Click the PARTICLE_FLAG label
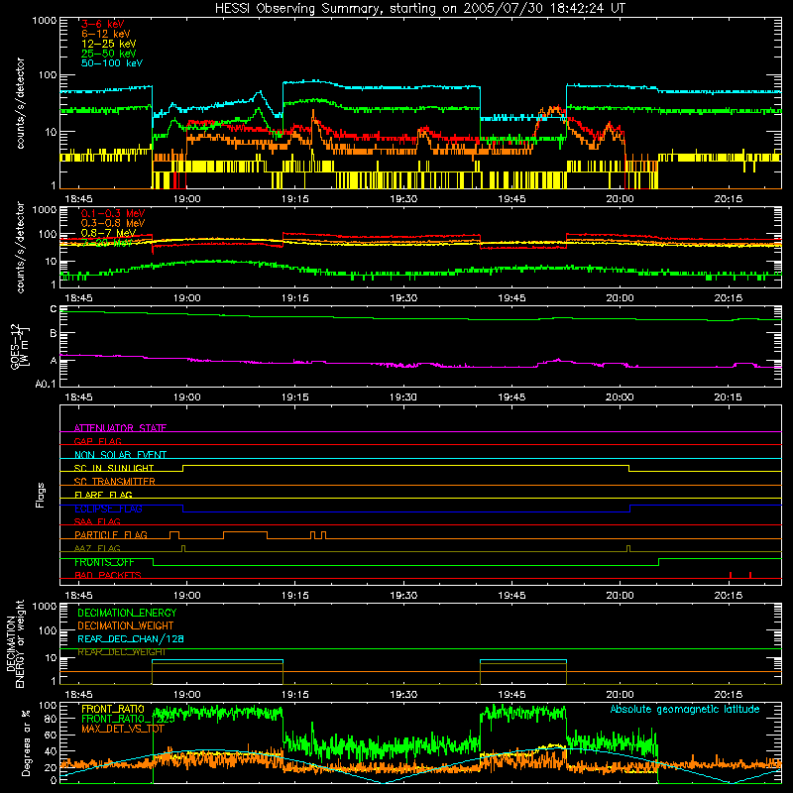793x793 pixels. point(111,534)
